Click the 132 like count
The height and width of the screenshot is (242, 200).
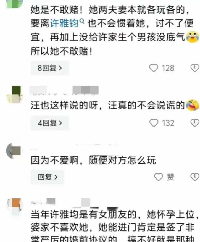[x=168, y=123]
